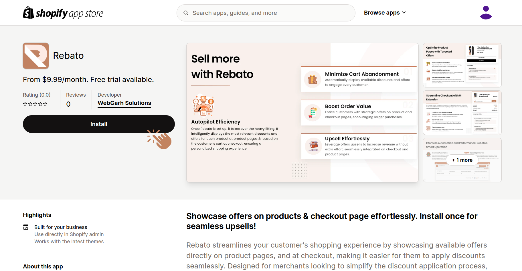Click the Autopilot Efficiency illustration icon
Viewport: 522px width, 271px height.
(203, 105)
